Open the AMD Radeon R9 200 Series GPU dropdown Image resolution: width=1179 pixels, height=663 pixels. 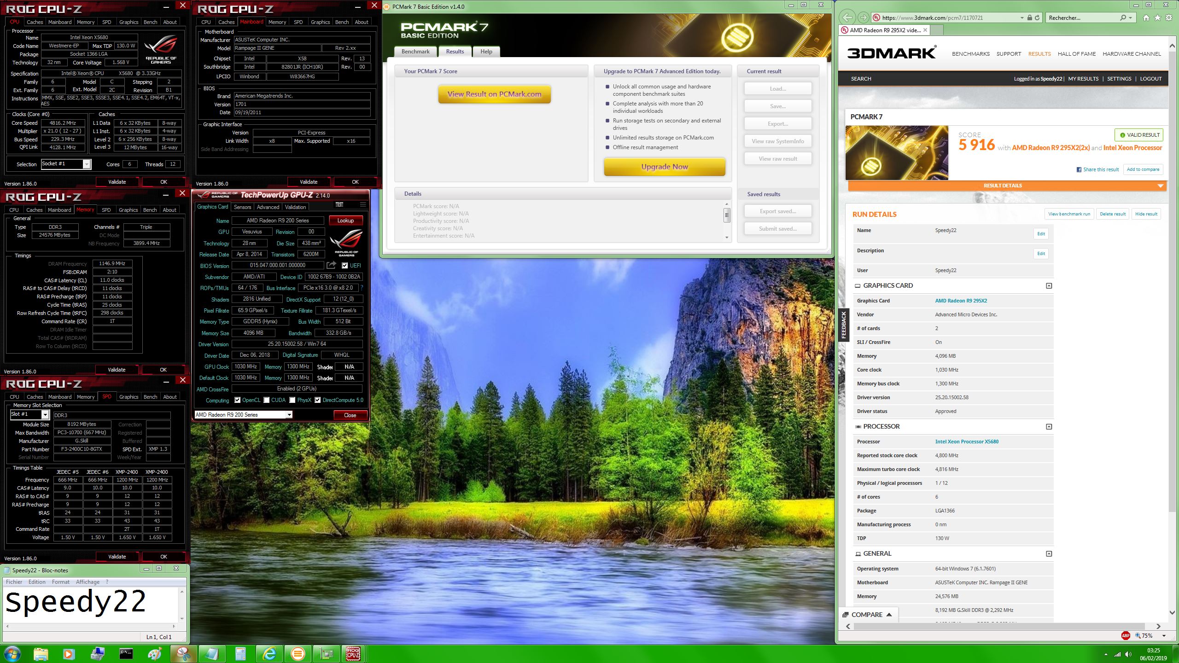[289, 415]
